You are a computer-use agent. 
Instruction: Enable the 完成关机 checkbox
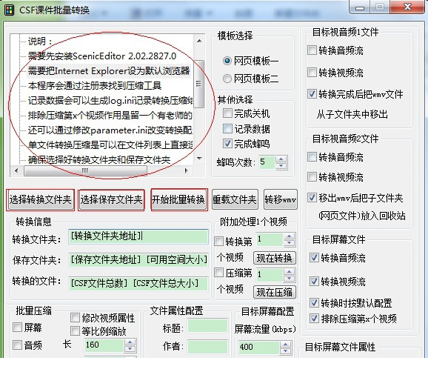[x=227, y=113]
